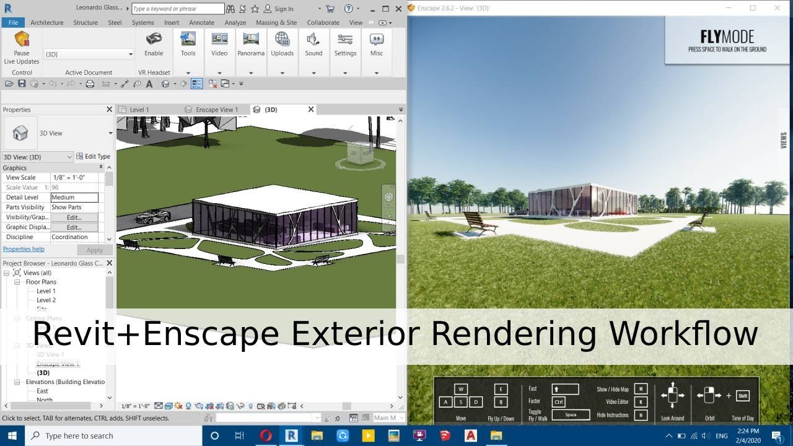Click the Autodesk red 'A' taskbar icon
This screenshot has width=793, height=446.
tap(470, 435)
